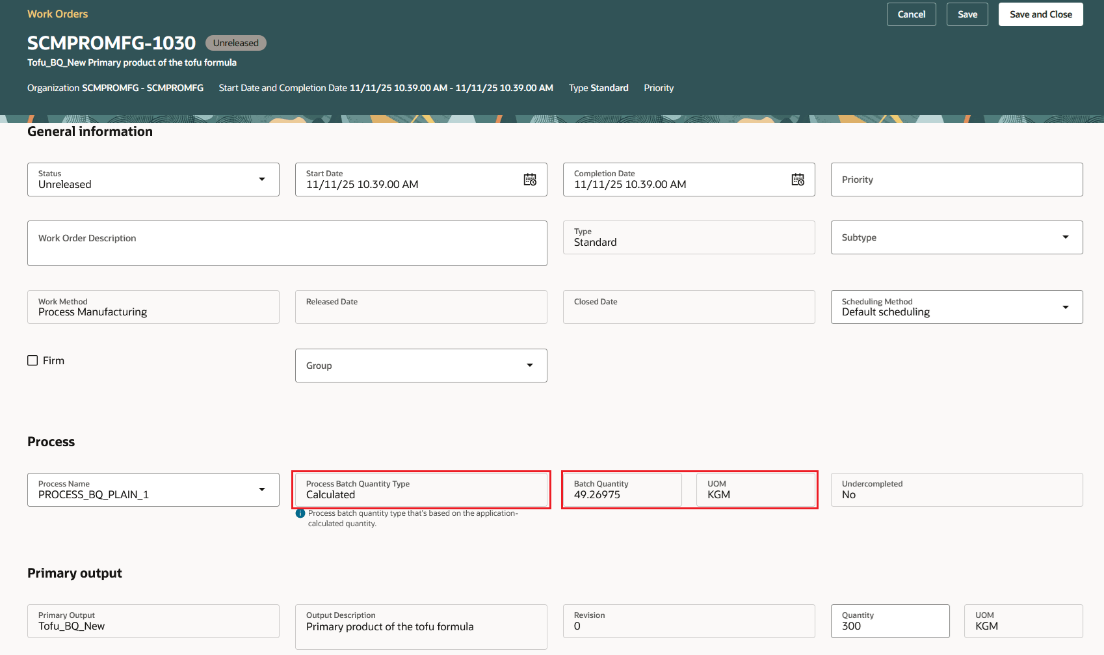Expand the Subtype dropdown
The width and height of the screenshot is (1104, 655).
pyautogui.click(x=1066, y=237)
